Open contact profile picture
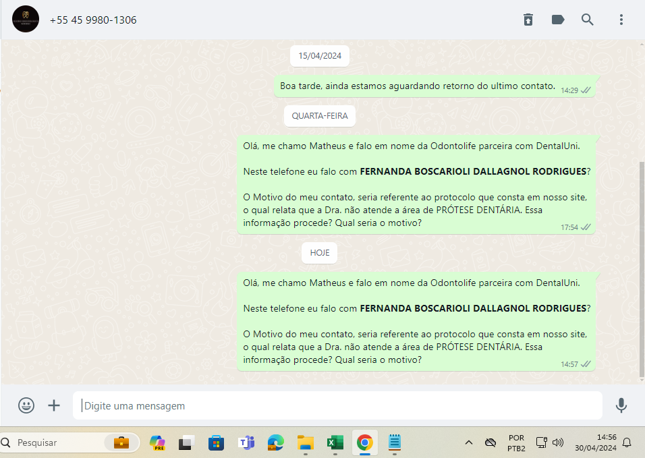 26,19
